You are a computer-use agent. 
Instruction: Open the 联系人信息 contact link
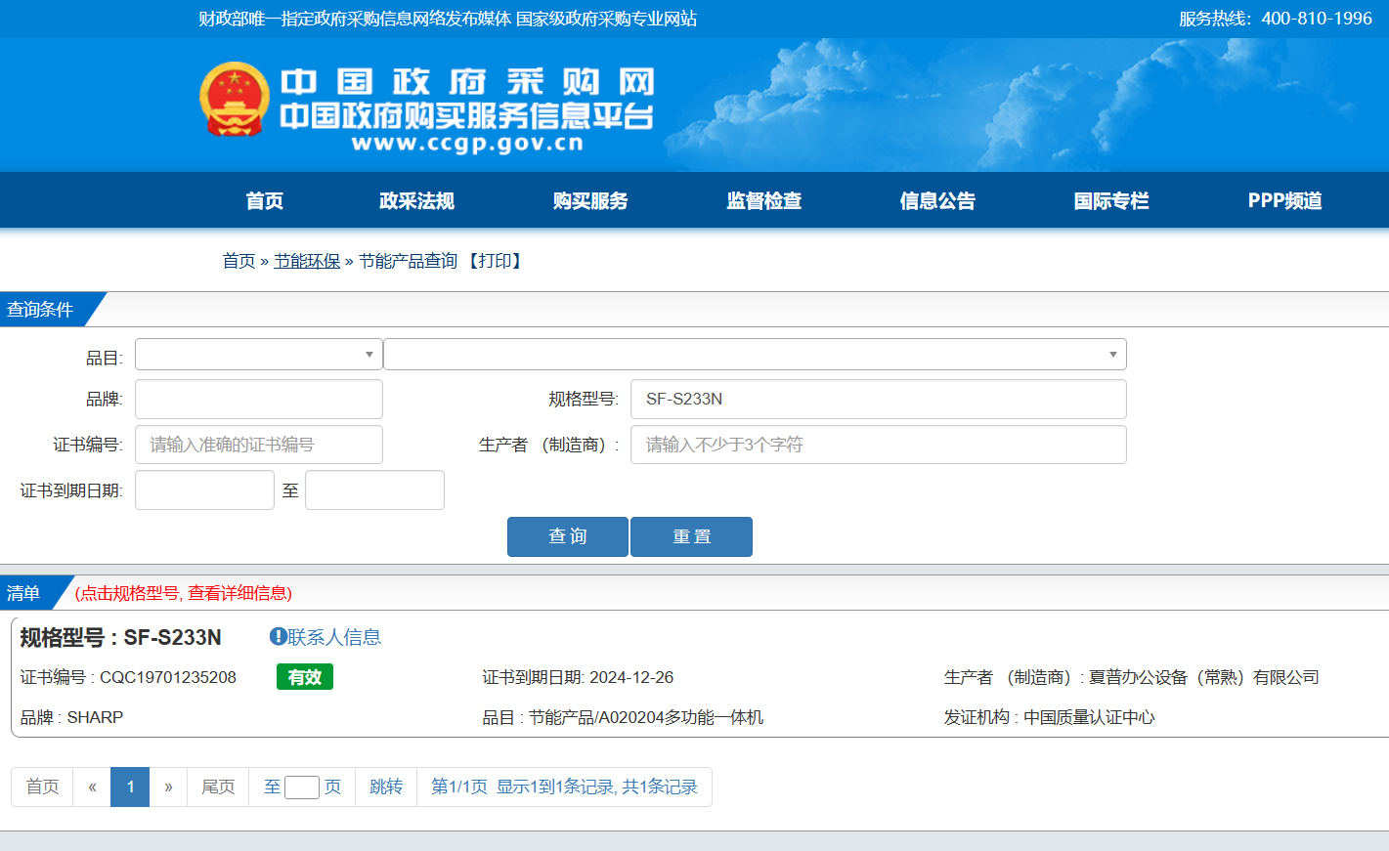coord(334,637)
